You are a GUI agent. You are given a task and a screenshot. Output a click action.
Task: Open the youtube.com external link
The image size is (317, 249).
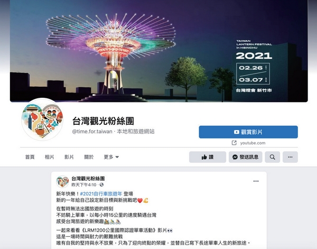pos(253,143)
